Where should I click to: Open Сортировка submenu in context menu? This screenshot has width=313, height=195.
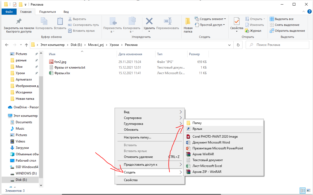(x=150, y=118)
